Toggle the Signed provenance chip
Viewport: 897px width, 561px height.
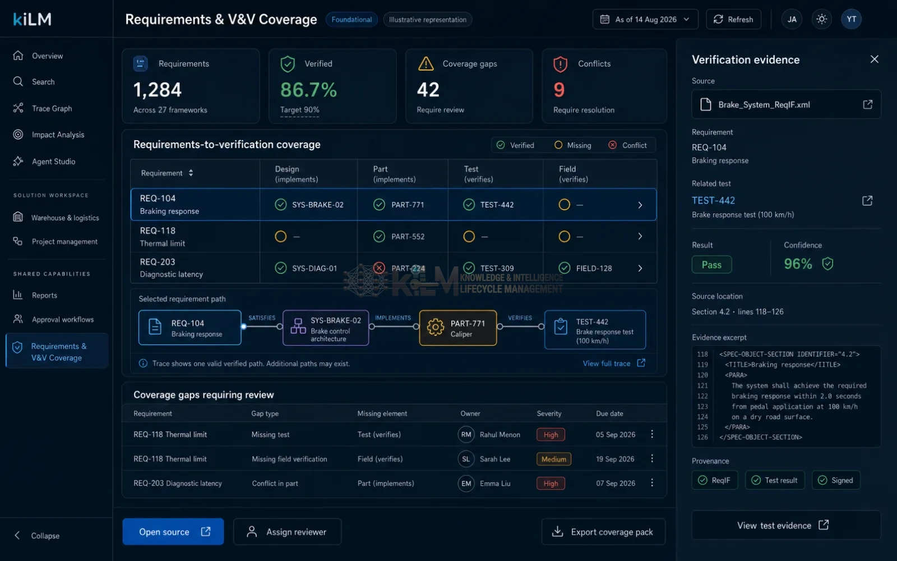click(836, 480)
